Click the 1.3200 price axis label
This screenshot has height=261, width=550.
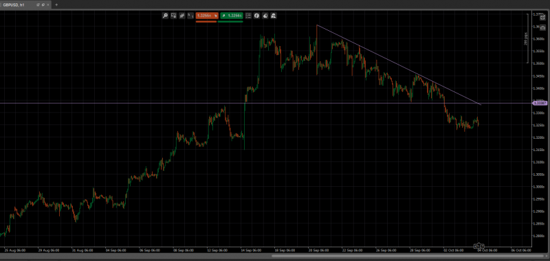point(538,137)
